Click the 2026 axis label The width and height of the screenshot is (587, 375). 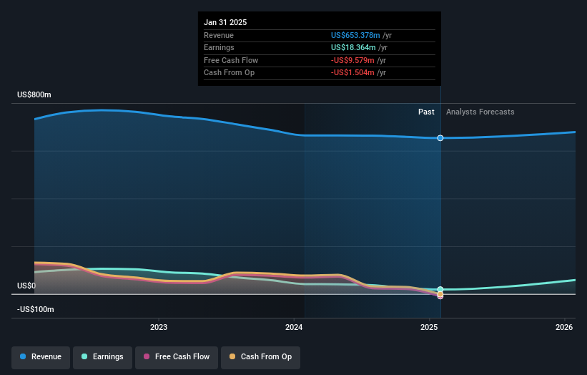click(564, 328)
